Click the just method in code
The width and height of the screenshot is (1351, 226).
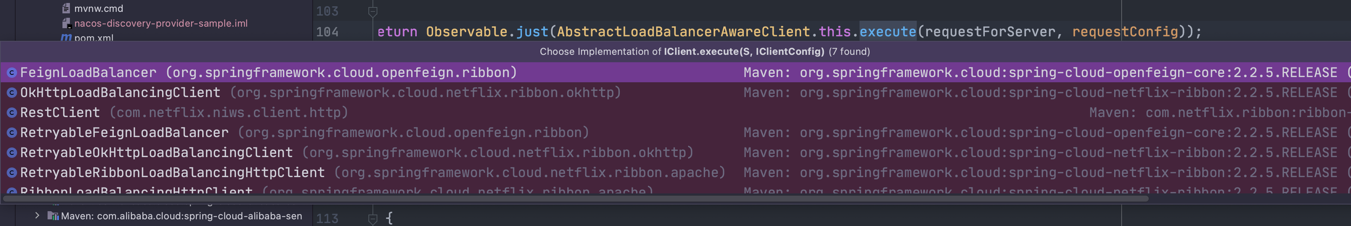click(532, 32)
